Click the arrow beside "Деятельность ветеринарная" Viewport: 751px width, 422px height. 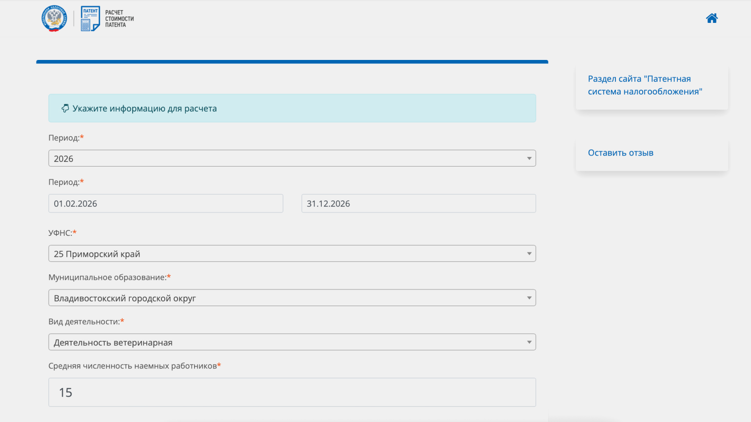[x=529, y=343]
